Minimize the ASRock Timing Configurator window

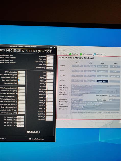[x=51, y=48]
